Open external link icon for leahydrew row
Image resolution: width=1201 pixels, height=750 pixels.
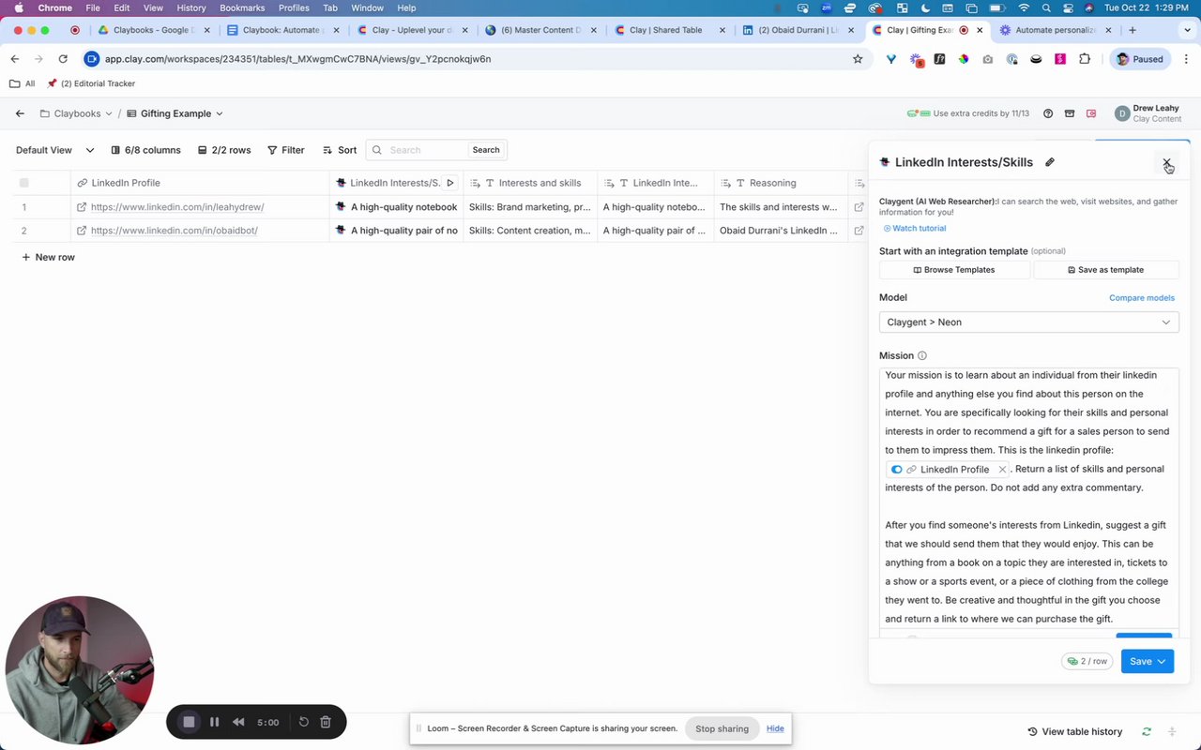pyautogui.click(x=82, y=207)
